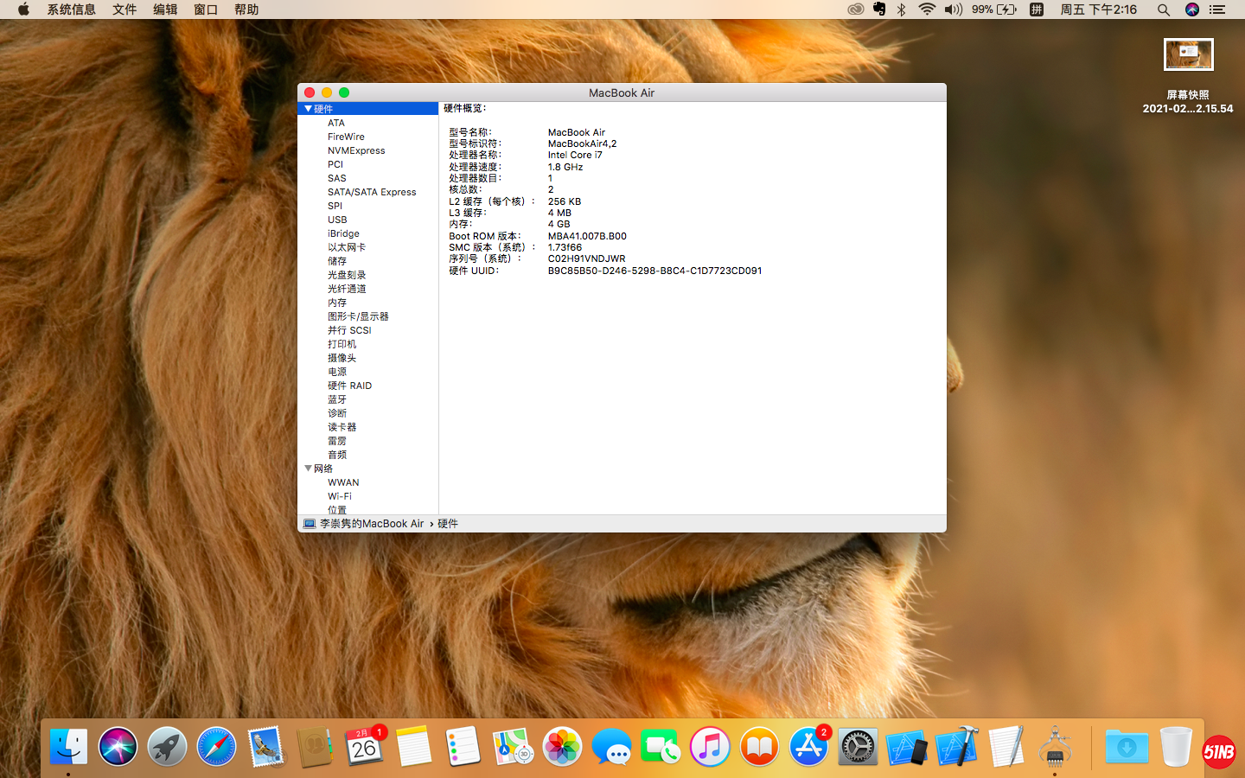Collapse the 网络 network tree section
Image resolution: width=1245 pixels, height=778 pixels.
308,469
